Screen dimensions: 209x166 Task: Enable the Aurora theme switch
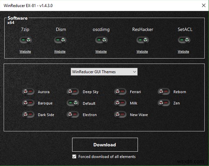28,91
